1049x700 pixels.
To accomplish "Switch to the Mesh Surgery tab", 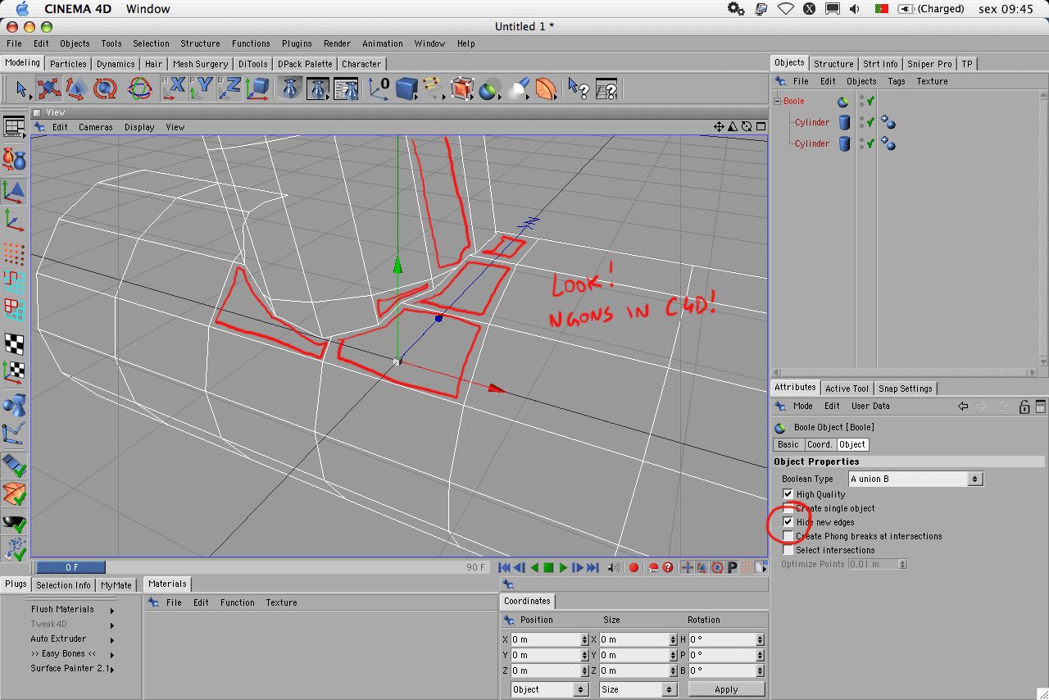I will pyautogui.click(x=200, y=64).
